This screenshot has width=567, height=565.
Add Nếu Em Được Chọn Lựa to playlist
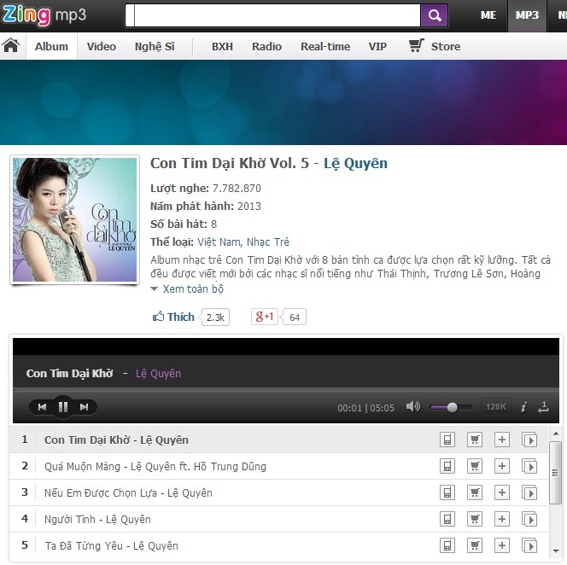[502, 492]
